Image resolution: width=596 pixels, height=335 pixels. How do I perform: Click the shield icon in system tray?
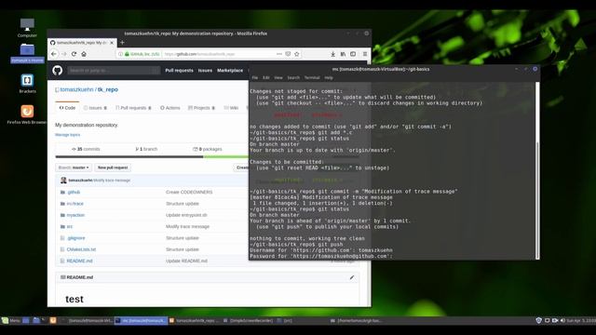[538, 320]
